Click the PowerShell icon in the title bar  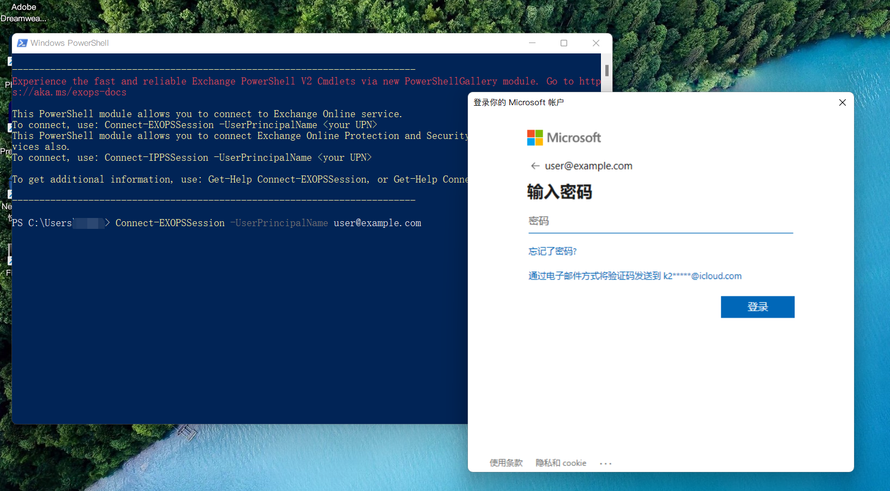[22, 43]
